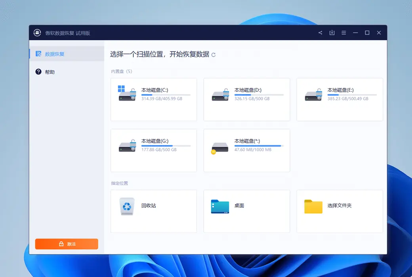Click the 数据恢复 sidebar icon
Viewport: 412px width, 277px height.
click(x=38, y=54)
